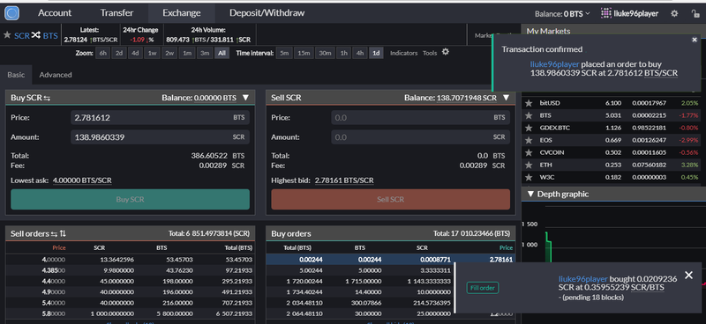Switch to the Basic tab
Screen dimensions: 706x324
coord(16,75)
